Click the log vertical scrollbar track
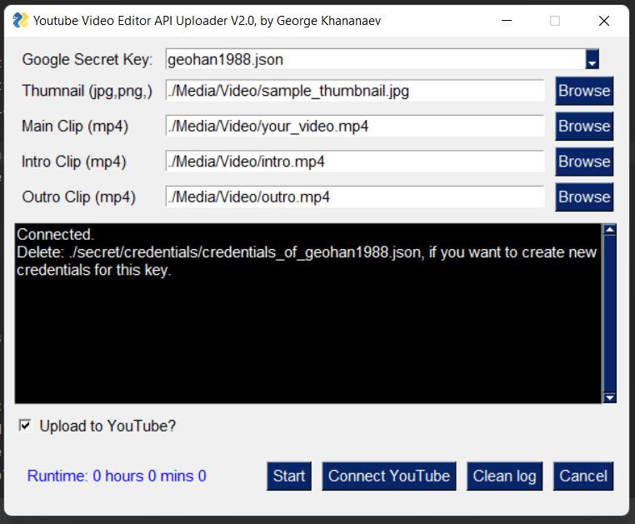The width and height of the screenshot is (635, 524). pos(609,314)
